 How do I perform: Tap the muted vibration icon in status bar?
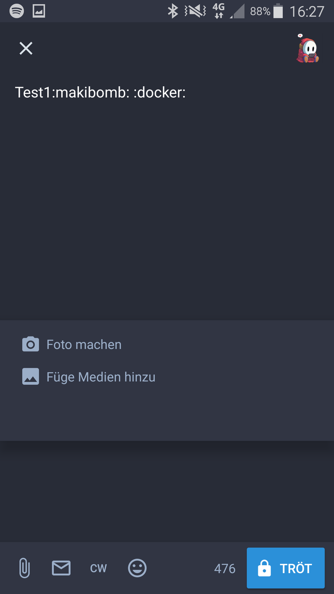point(194,10)
